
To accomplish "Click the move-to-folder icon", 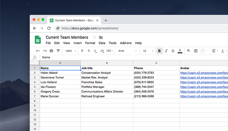I will (x=101, y=38).
